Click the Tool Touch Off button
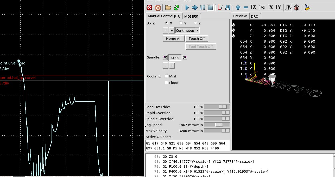Screen dimensions: 335x177 tap(201, 47)
